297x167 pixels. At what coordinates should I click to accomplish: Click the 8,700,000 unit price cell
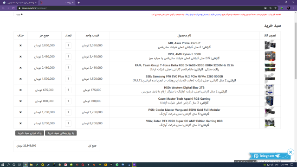click(92, 123)
